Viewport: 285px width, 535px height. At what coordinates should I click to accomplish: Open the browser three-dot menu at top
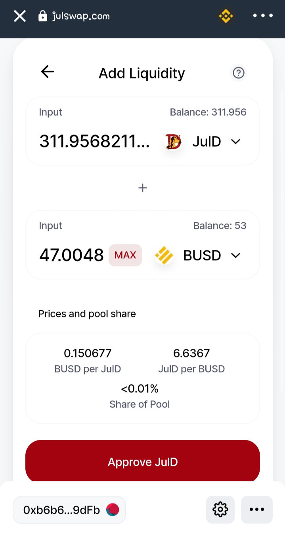[x=263, y=16]
